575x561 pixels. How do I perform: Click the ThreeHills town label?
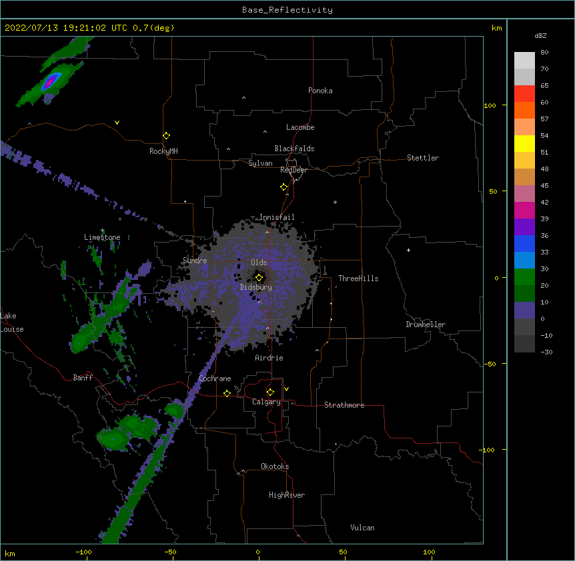(358, 279)
